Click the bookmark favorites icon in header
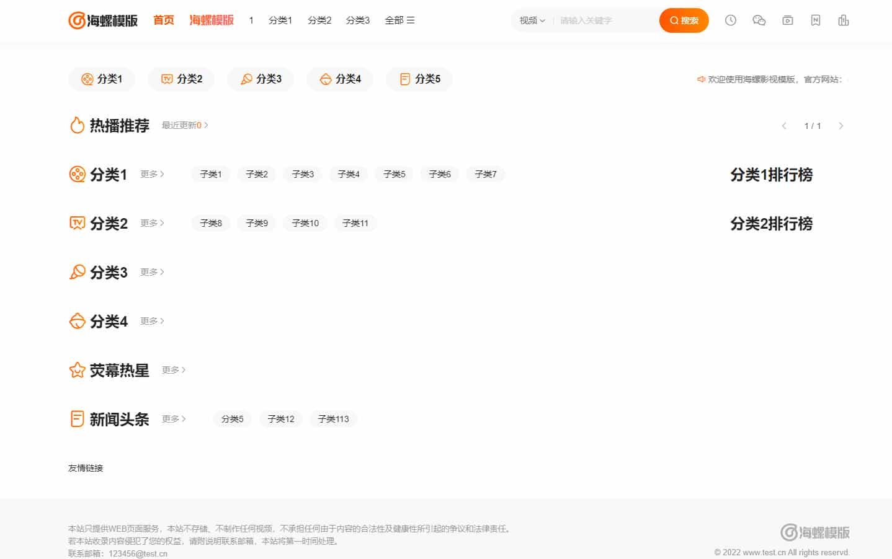The width and height of the screenshot is (892, 559). (x=816, y=20)
